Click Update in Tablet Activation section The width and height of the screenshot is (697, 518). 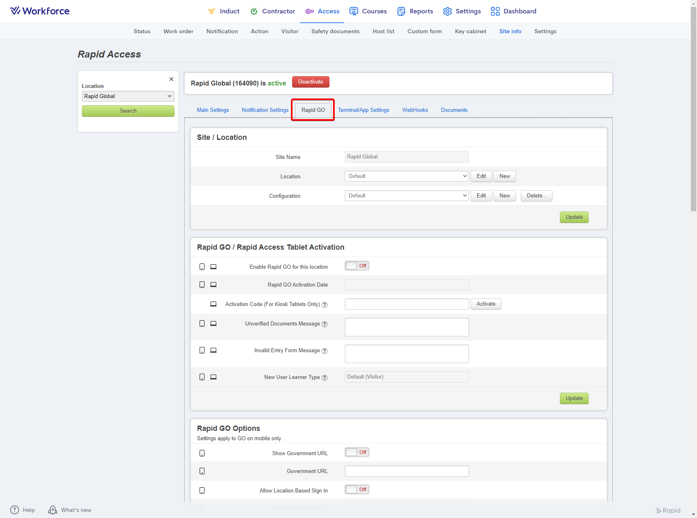click(x=574, y=398)
